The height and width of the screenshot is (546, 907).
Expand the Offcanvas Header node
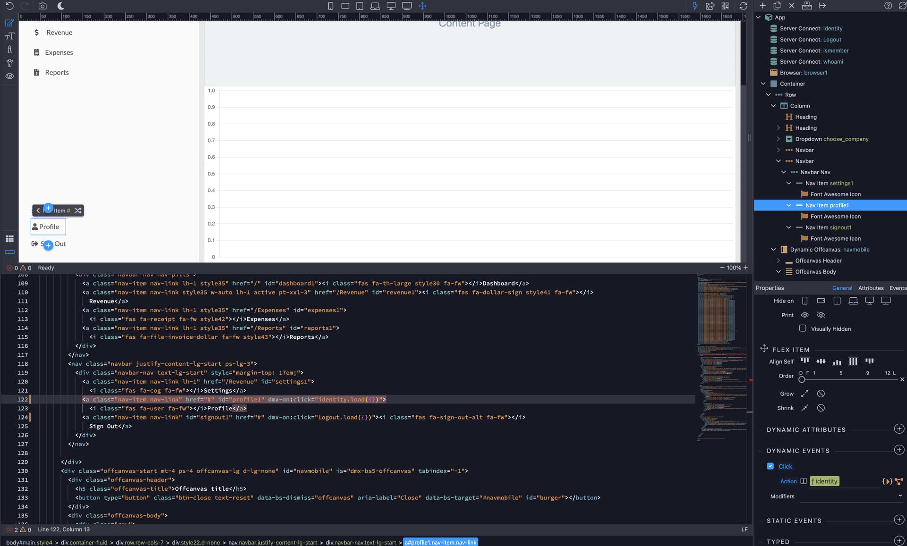point(779,260)
